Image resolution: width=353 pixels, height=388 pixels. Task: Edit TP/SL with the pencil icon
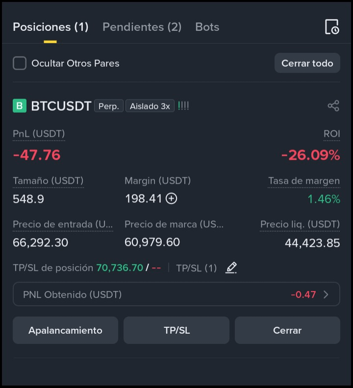point(231,268)
